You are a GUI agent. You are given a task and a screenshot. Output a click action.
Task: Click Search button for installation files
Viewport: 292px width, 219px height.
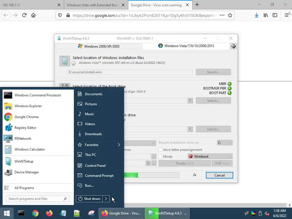coord(213,72)
